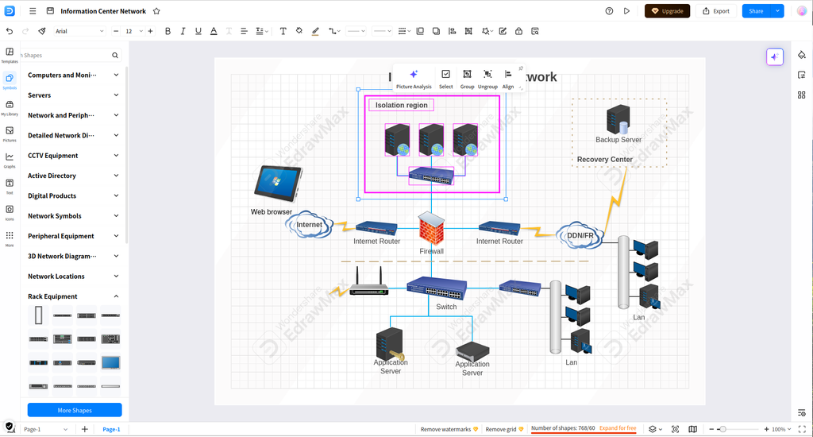Image resolution: width=813 pixels, height=437 pixels.
Task: Open the Pictures sidebar panel
Action: pyautogui.click(x=10, y=133)
